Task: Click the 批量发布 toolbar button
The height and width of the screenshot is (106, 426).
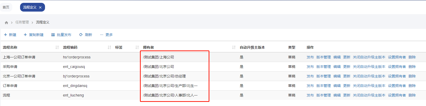Action: [x=61, y=35]
